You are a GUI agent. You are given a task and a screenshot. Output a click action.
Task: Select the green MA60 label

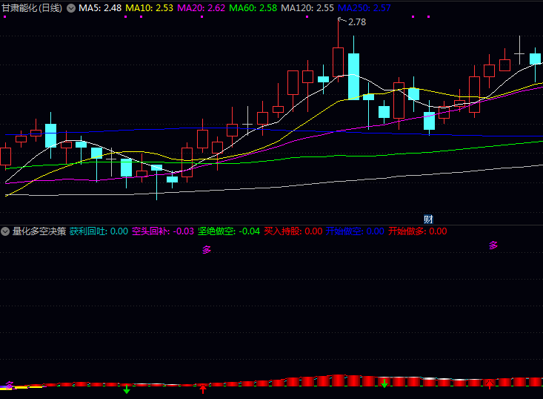[253, 8]
